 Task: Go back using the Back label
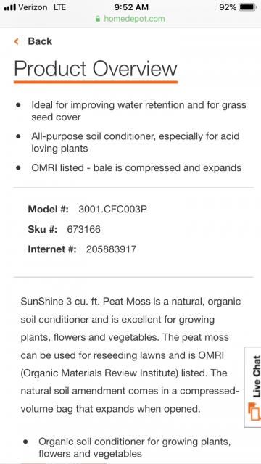tap(40, 41)
